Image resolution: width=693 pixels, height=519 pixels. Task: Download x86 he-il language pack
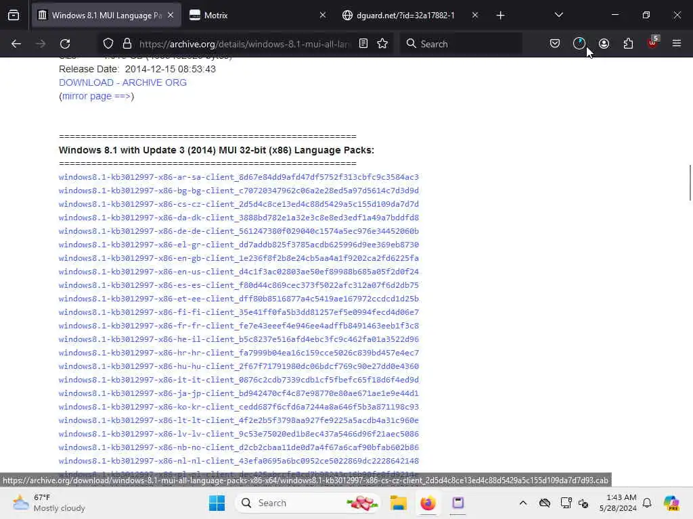pyautogui.click(x=239, y=339)
